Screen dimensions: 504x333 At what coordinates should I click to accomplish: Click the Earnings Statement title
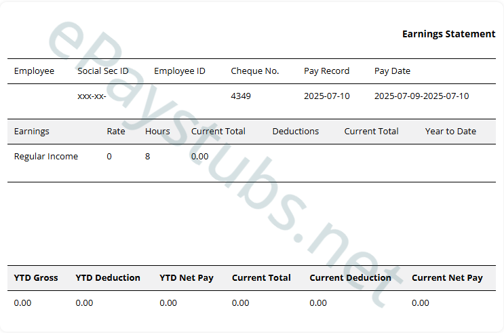click(x=448, y=34)
